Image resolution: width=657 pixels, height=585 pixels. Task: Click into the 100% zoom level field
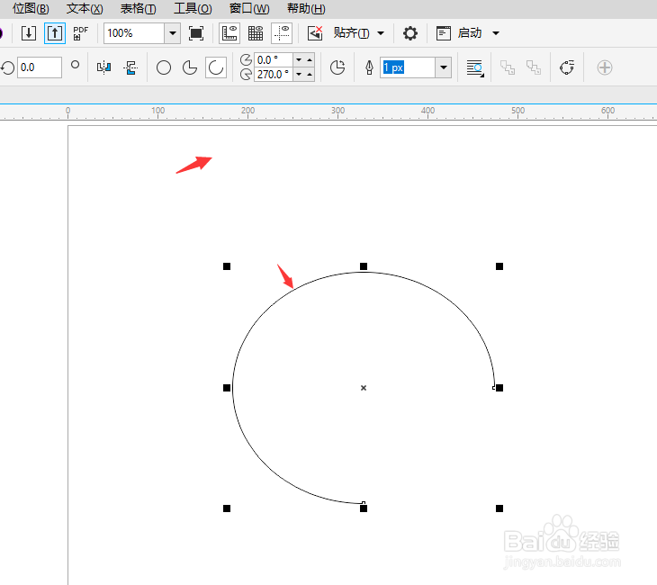point(134,33)
